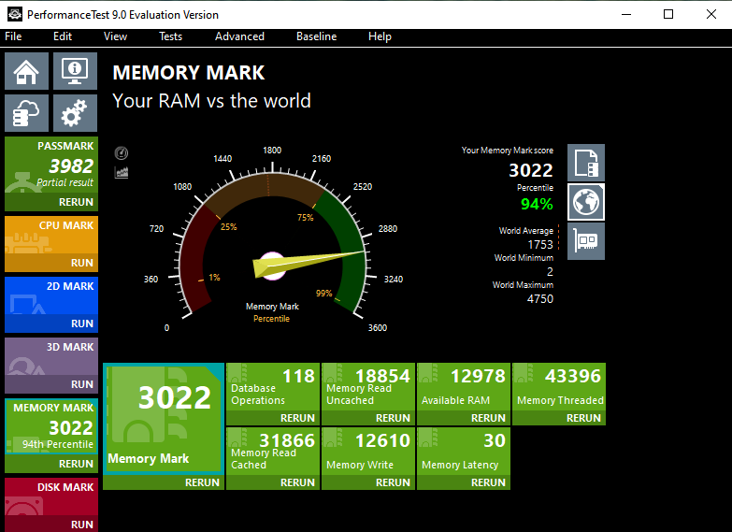Select the CPU Mark sidebar tile
732x532 pixels.
51,235
